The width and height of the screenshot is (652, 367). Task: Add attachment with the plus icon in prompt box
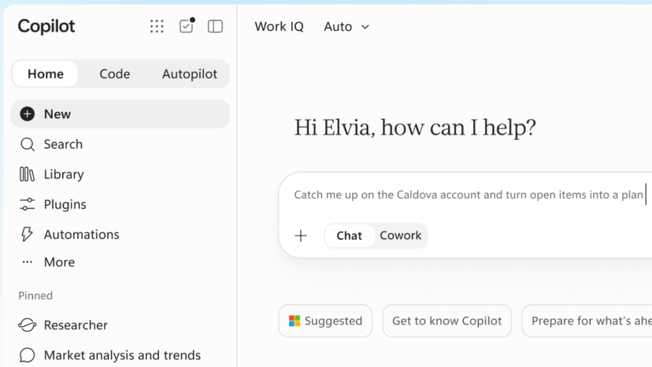[x=301, y=236]
